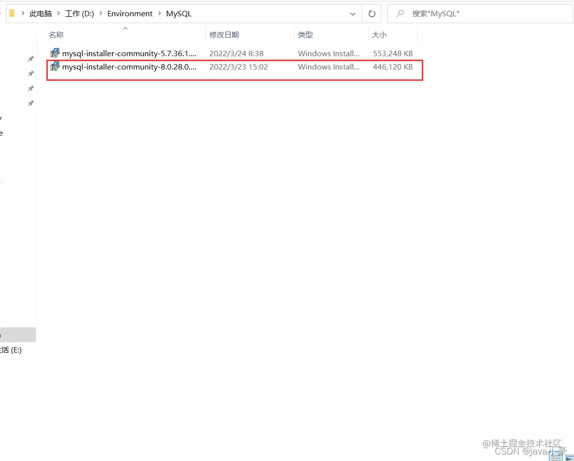Select the mysql-installer-community-8.0.28.0 file icon
574x461 pixels.
pyautogui.click(x=55, y=67)
